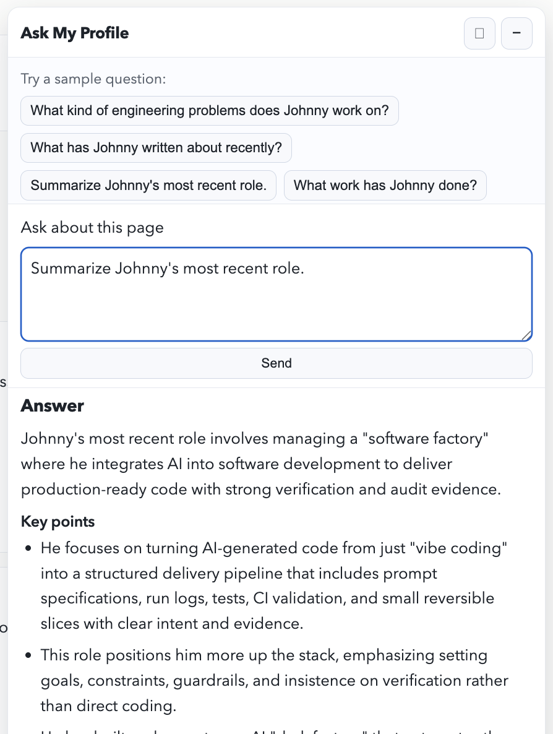Click the Ask My Profile title
553x734 pixels.
pyautogui.click(x=74, y=33)
